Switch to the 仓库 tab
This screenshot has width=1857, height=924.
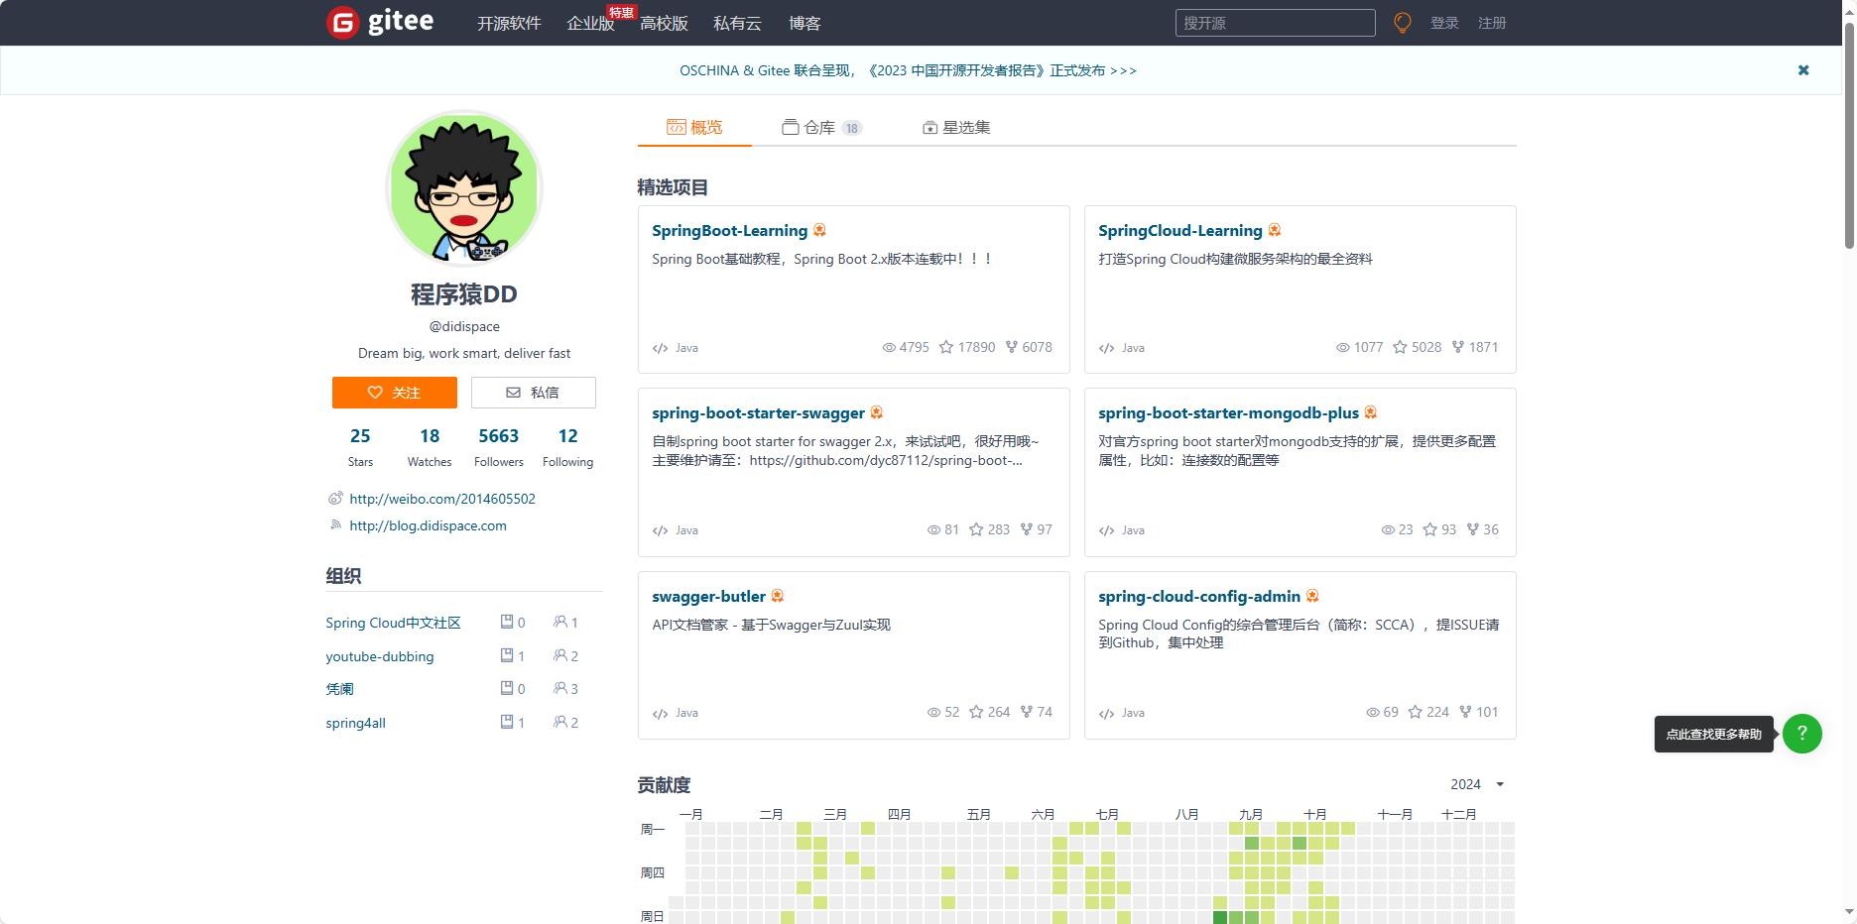point(820,127)
